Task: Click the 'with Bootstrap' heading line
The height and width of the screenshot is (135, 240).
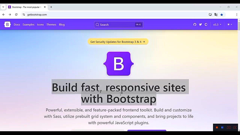Action: [119, 99]
